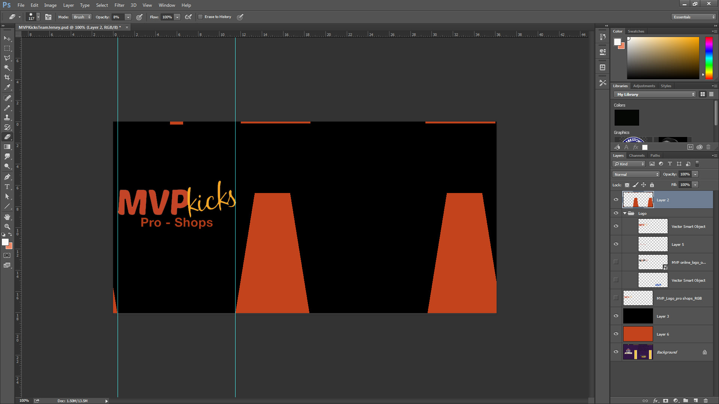Select the Gradient tool
Image resolution: width=719 pixels, height=404 pixels.
tap(7, 147)
